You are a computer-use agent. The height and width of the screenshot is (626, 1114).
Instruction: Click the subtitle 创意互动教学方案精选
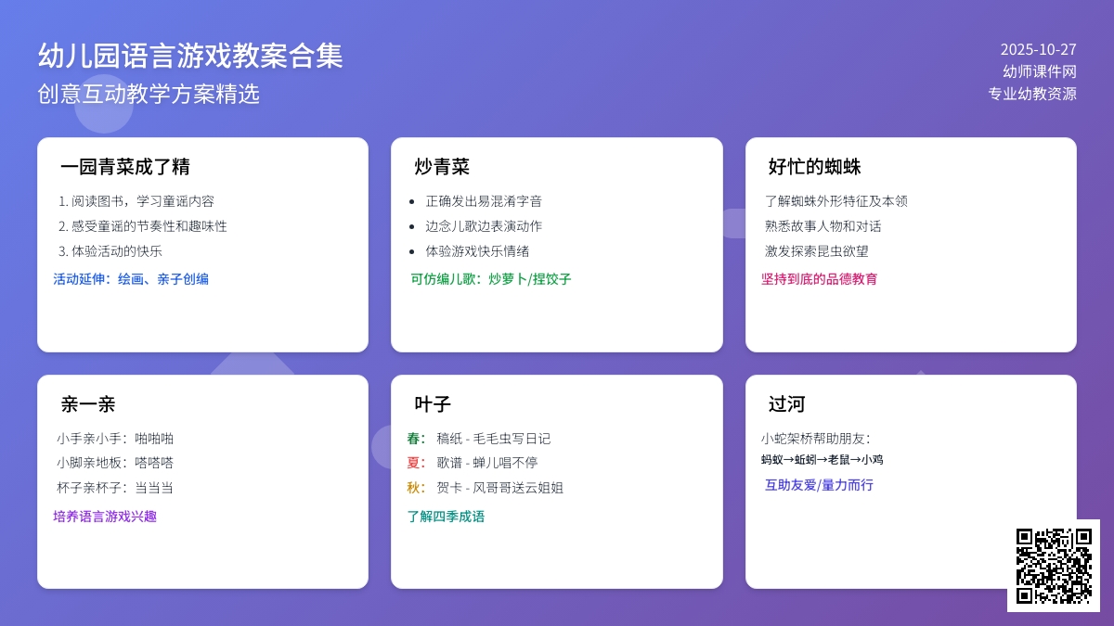coord(149,92)
